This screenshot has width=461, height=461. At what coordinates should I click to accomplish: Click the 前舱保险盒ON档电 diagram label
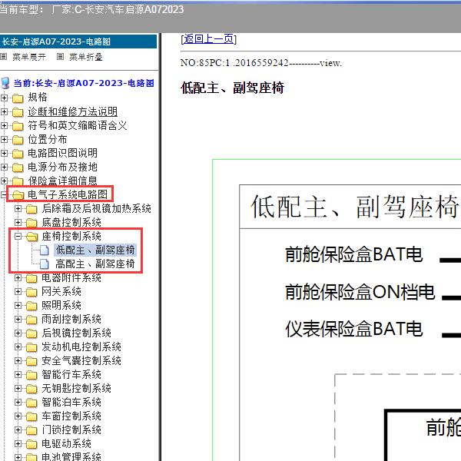pos(360,292)
